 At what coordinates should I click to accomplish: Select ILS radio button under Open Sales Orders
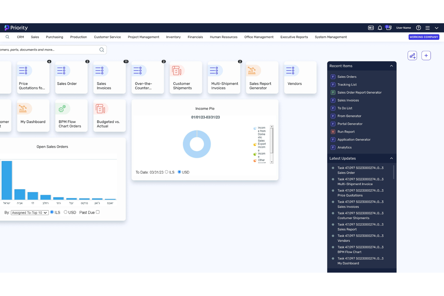coord(52,212)
